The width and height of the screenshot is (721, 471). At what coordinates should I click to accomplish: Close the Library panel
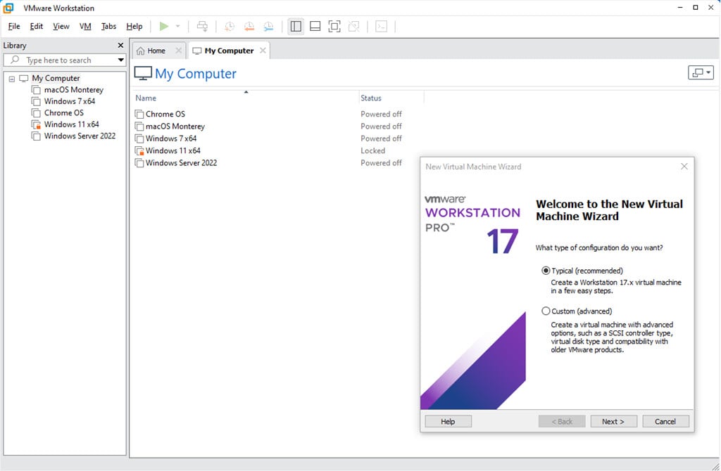pos(120,46)
